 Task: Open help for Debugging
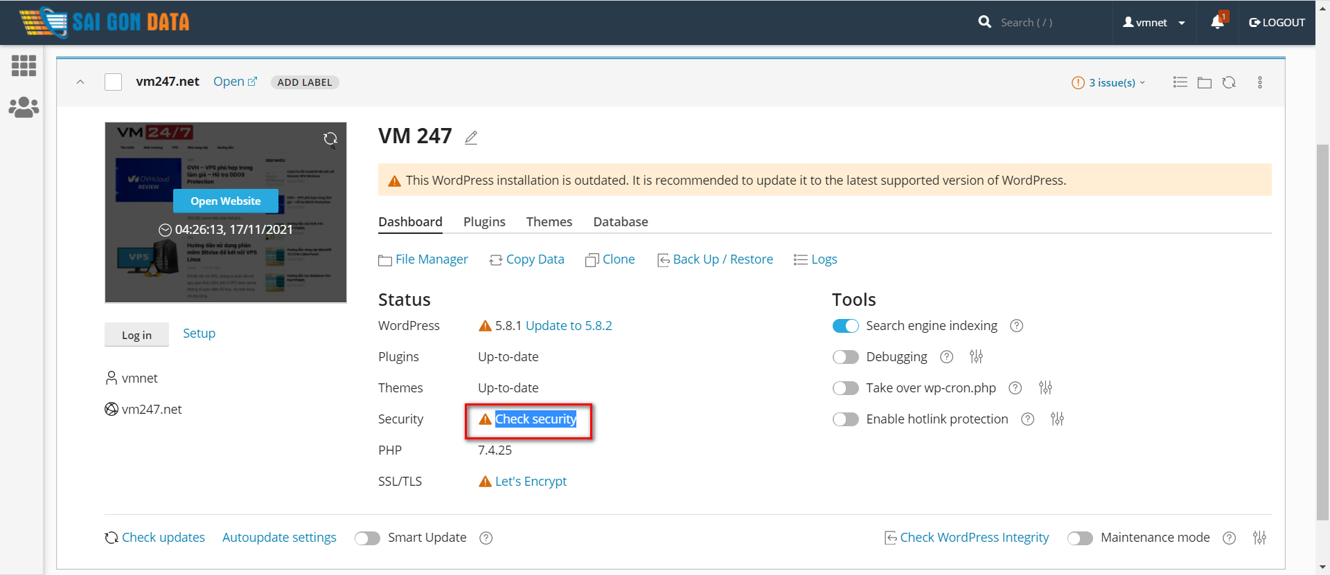point(946,357)
